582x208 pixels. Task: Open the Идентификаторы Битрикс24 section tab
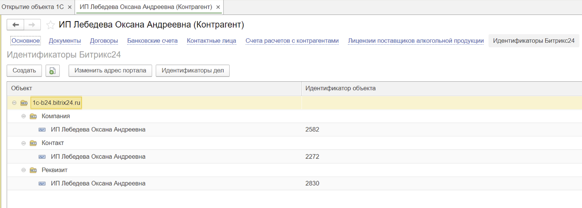tap(533, 41)
